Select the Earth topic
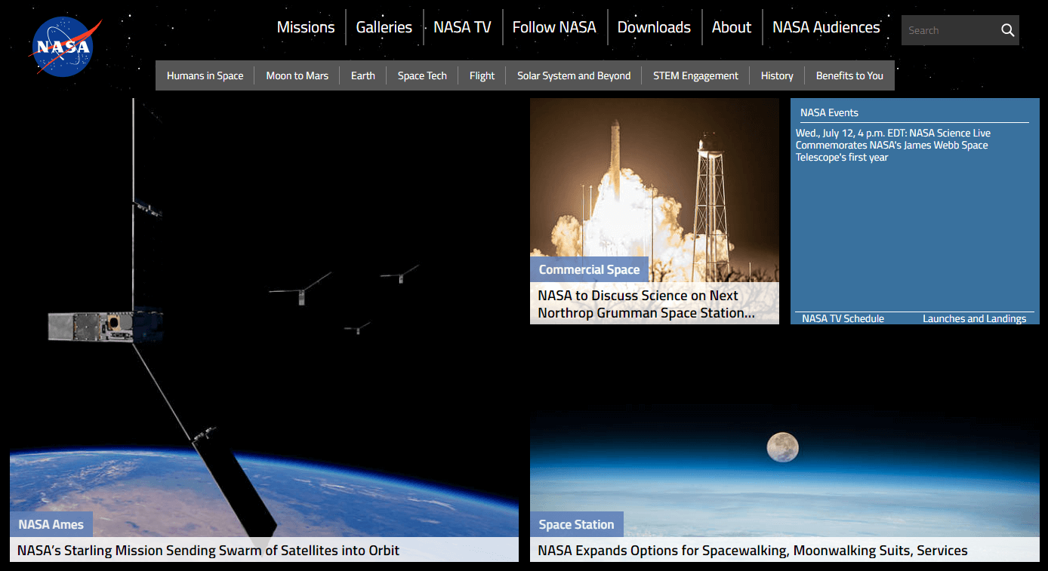Image resolution: width=1048 pixels, height=571 pixels. tap(363, 75)
